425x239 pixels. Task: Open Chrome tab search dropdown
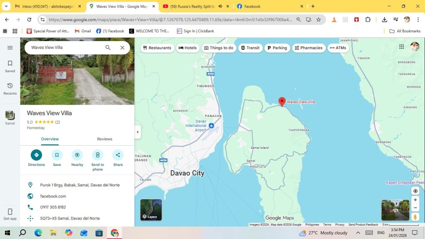[6, 6]
